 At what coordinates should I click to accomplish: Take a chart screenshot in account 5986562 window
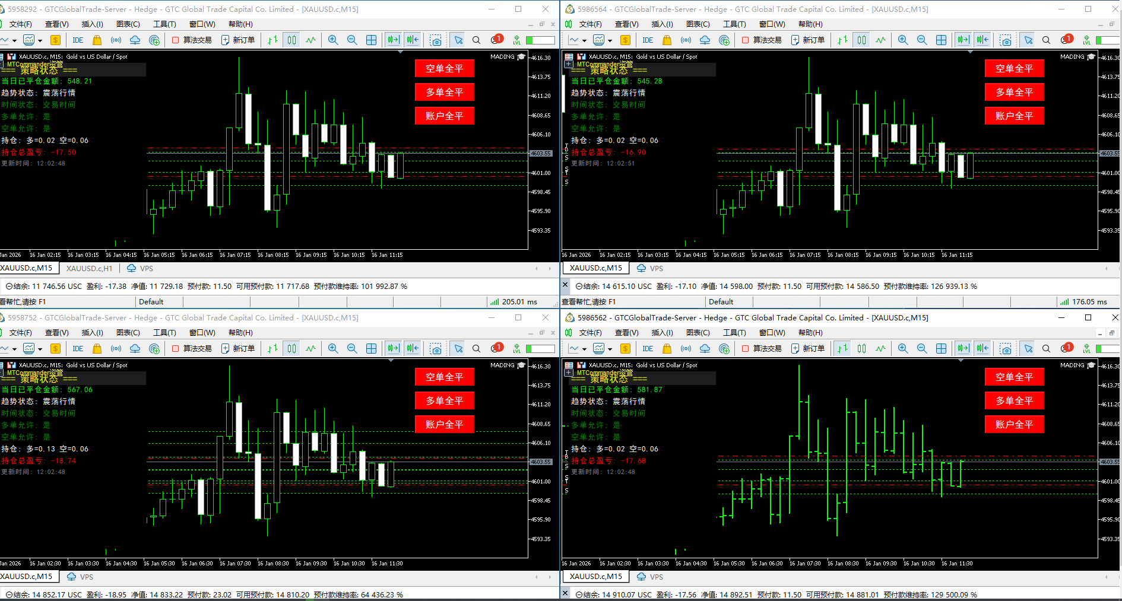[1006, 349]
